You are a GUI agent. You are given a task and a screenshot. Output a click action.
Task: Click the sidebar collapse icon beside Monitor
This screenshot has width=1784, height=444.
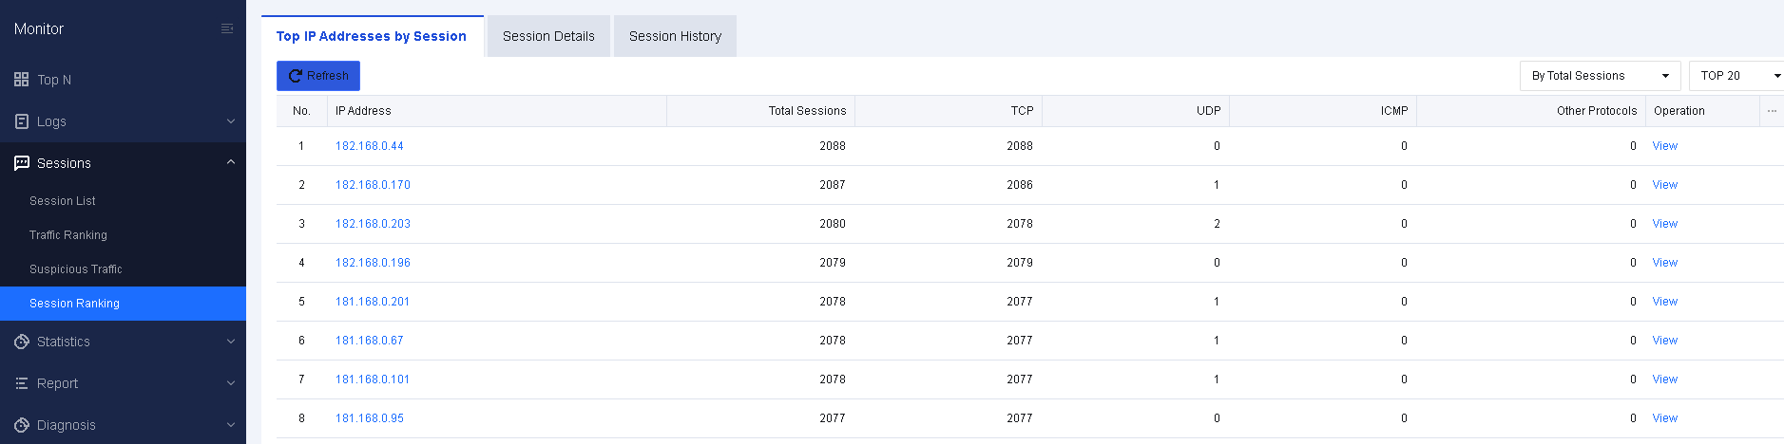coord(227,28)
